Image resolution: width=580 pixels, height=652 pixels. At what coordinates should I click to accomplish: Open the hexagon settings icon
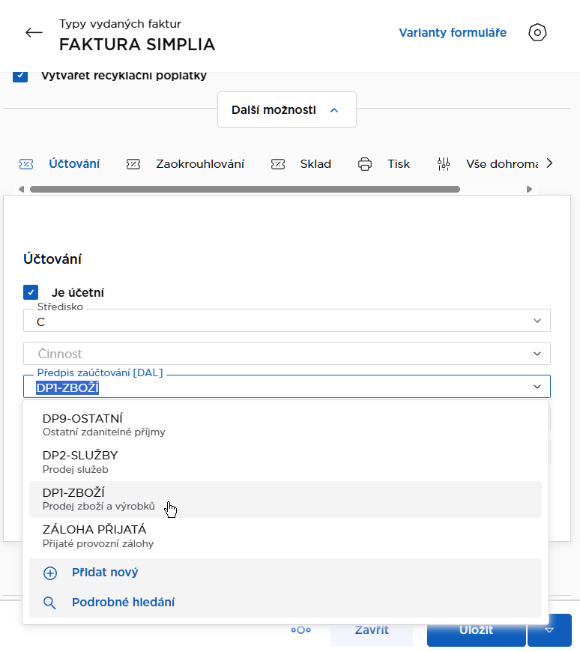coord(538,33)
